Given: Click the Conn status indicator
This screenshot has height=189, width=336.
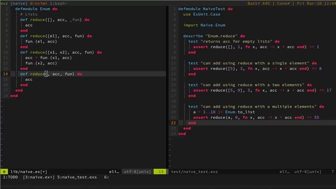Looking at the screenshot, I should click(x=283, y=3).
